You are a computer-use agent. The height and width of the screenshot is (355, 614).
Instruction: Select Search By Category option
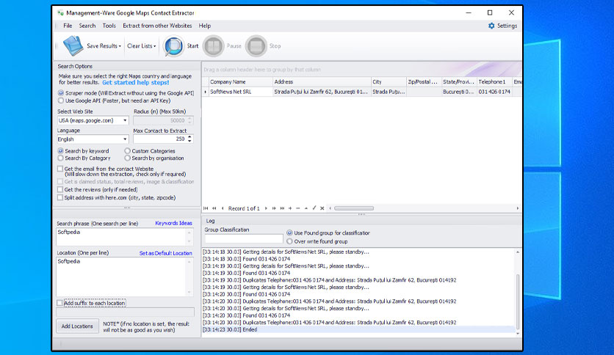click(x=61, y=158)
